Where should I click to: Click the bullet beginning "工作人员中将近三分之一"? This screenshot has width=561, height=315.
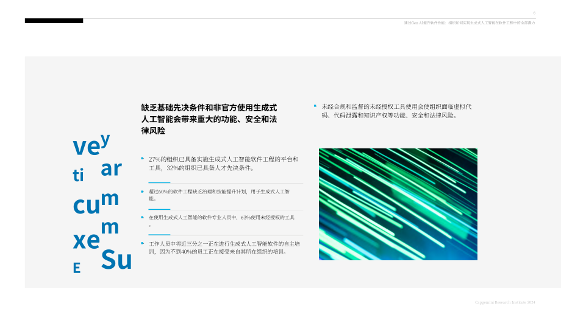(x=224, y=247)
